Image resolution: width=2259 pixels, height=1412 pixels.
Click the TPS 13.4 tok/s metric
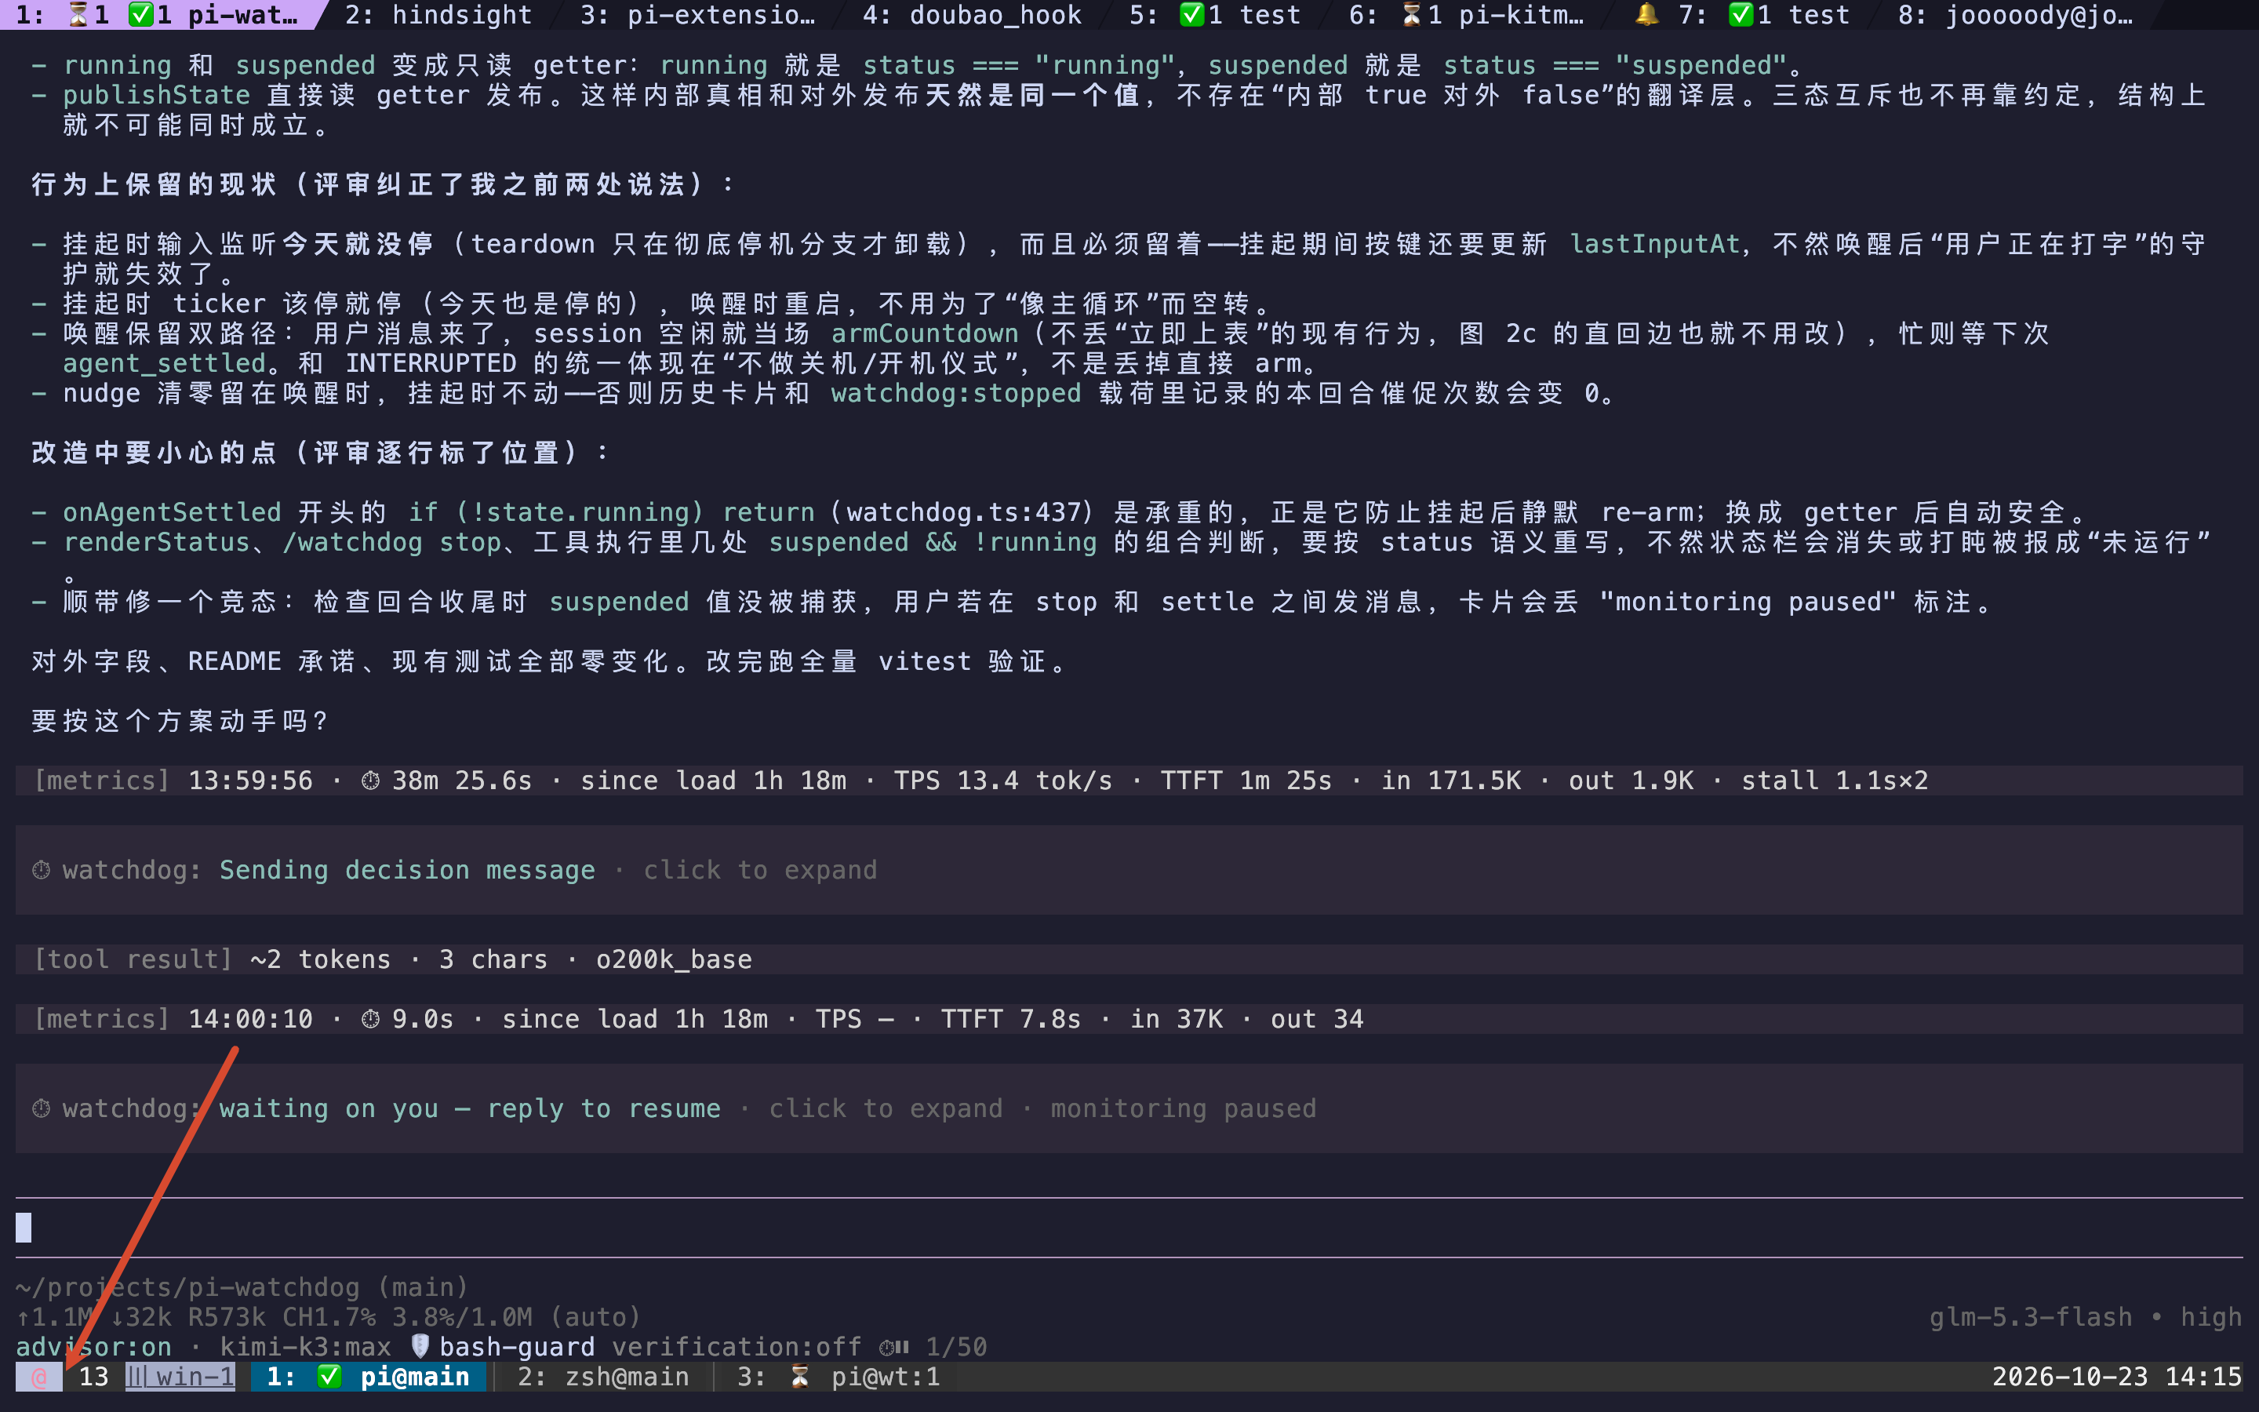pyautogui.click(x=1003, y=781)
